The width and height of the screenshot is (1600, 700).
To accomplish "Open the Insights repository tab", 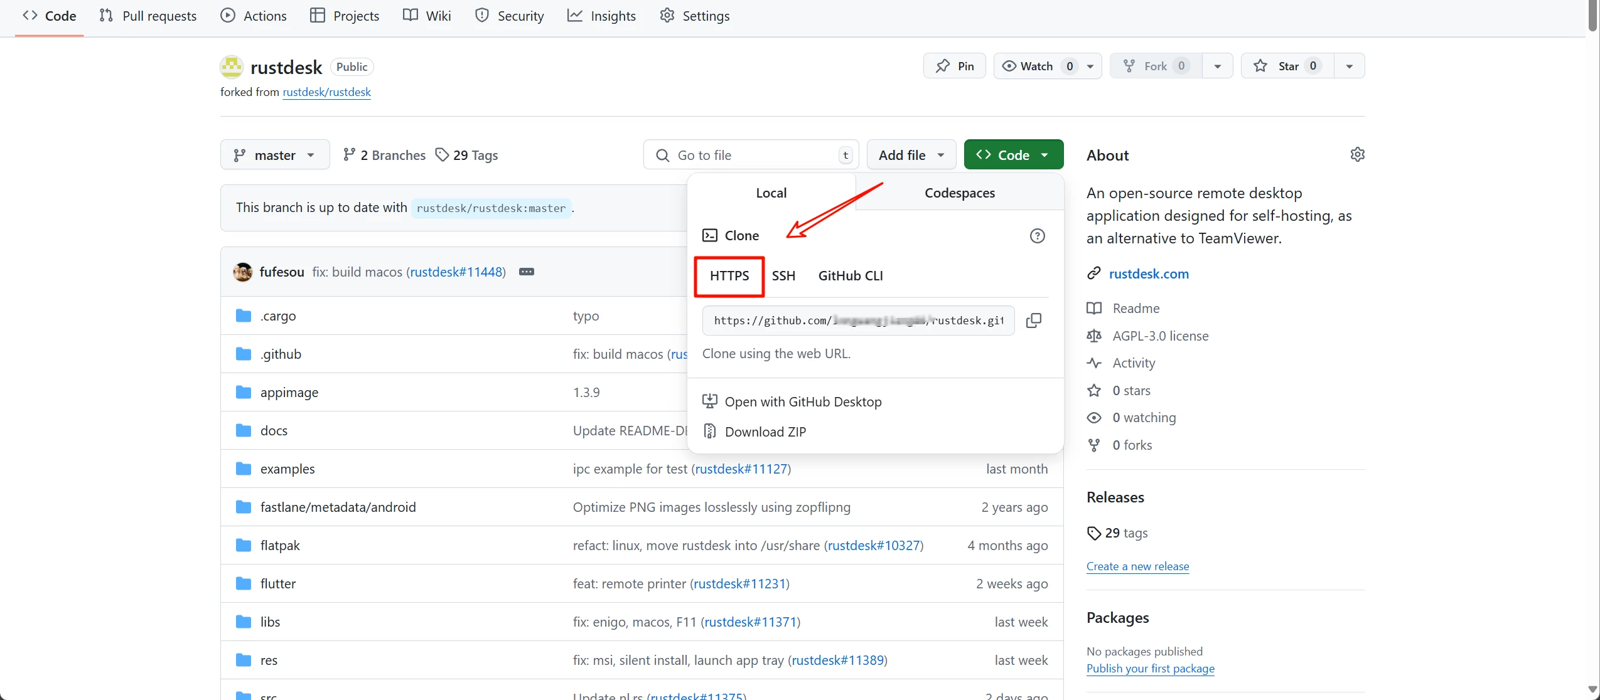I will click(601, 16).
